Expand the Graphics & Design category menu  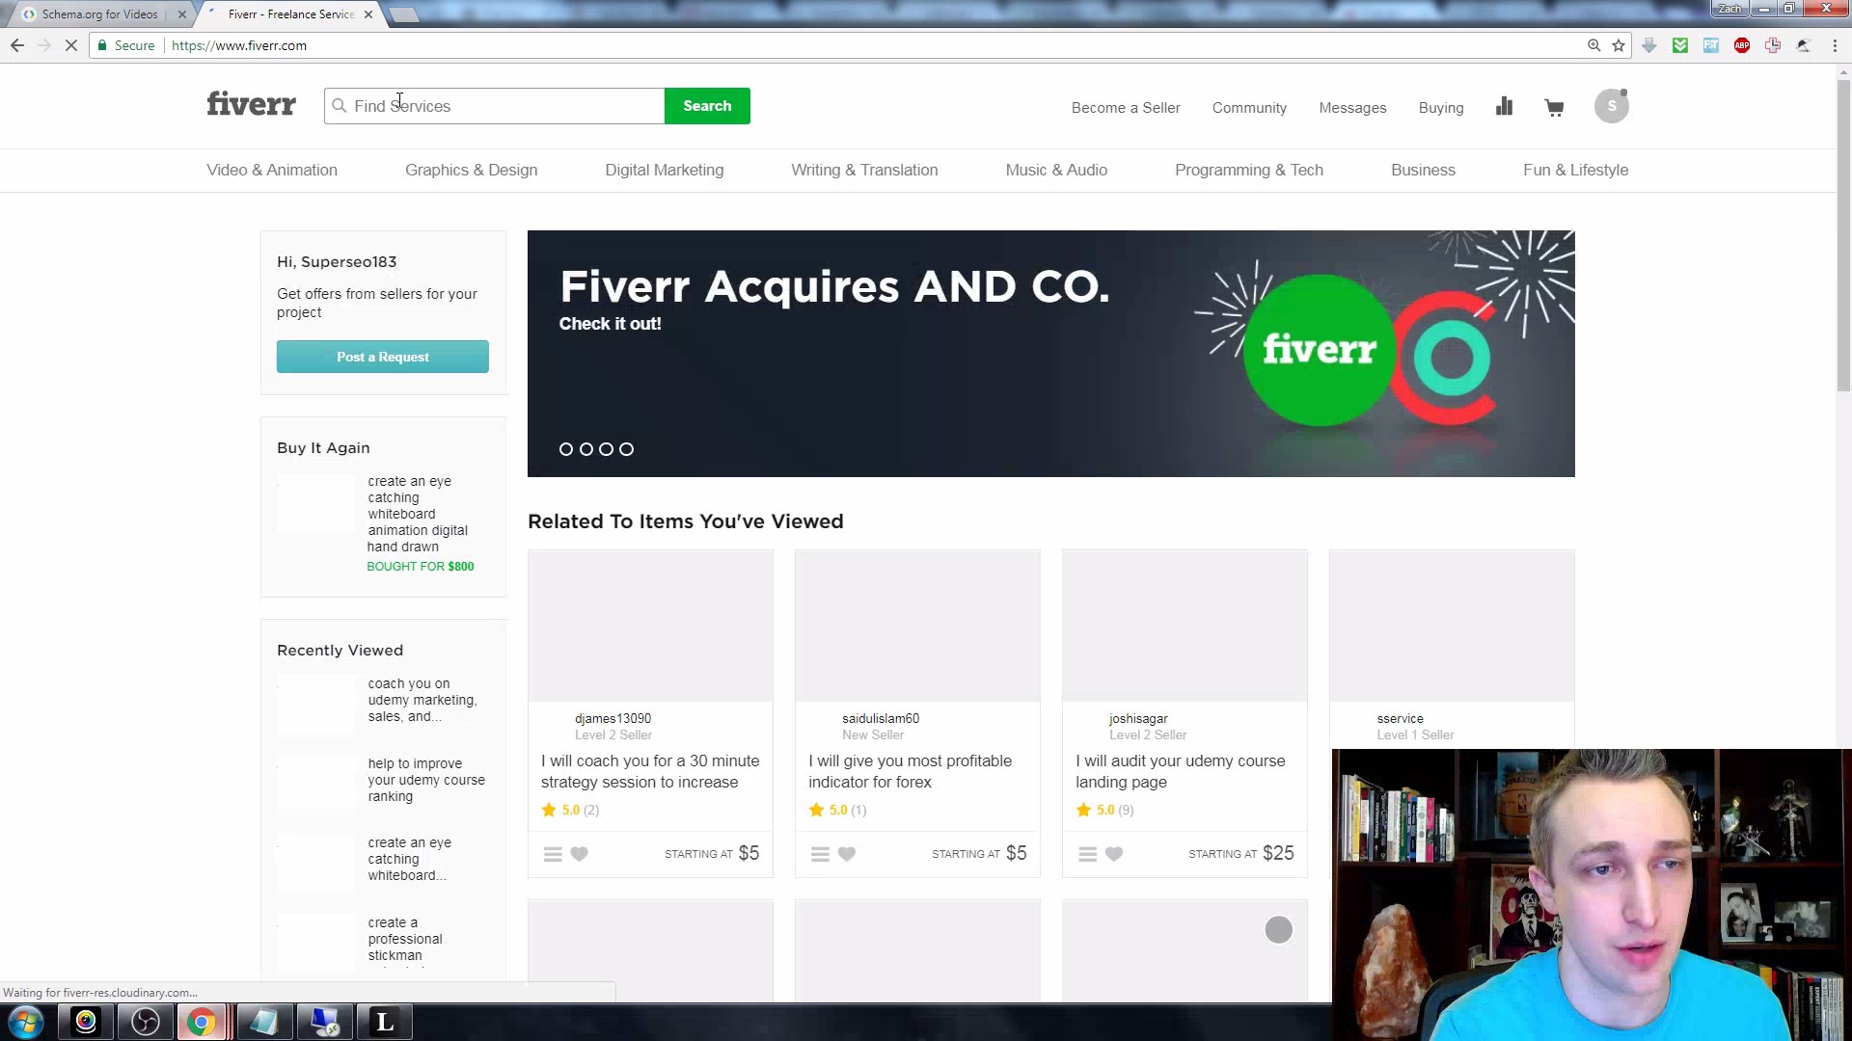[x=471, y=169]
